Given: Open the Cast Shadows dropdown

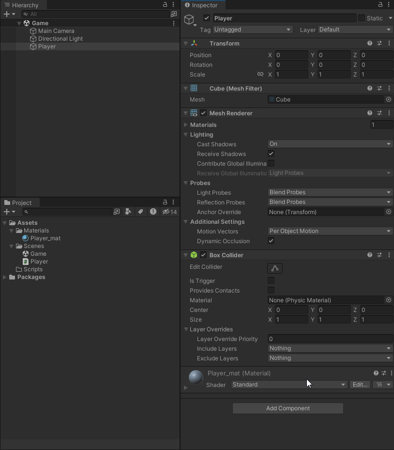Looking at the screenshot, I should [x=330, y=144].
